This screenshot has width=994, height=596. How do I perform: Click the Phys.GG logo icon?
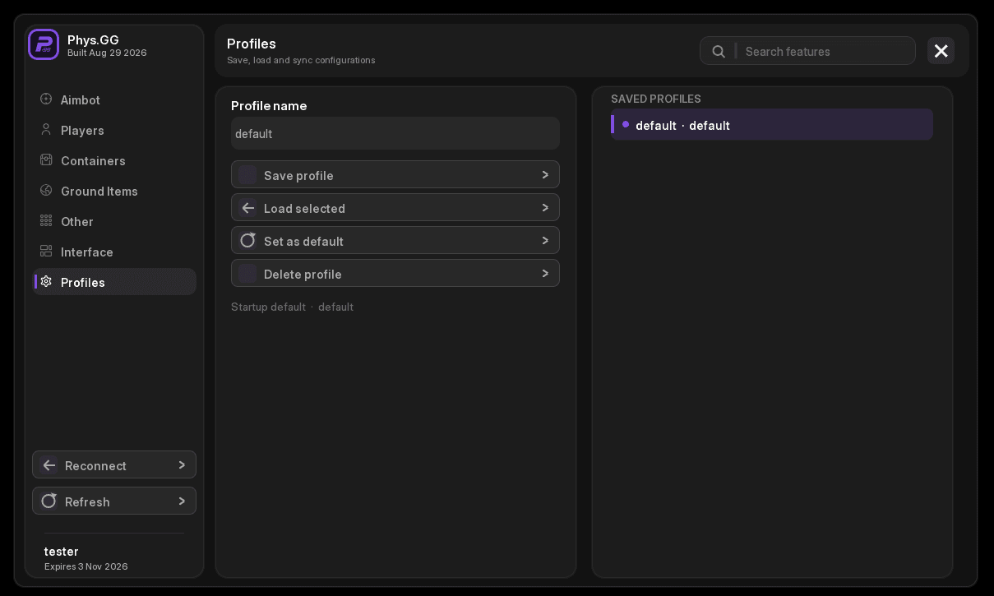point(44,44)
